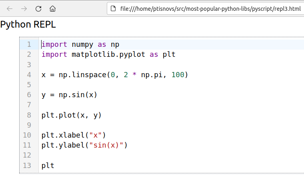
Task: Click the plt.plot(x, y) line
Action: point(72,115)
